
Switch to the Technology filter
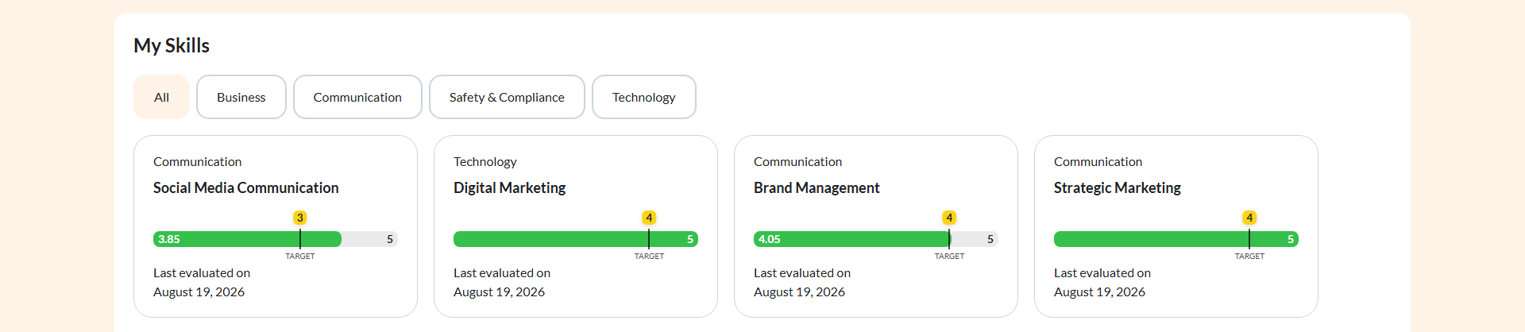[x=644, y=97]
